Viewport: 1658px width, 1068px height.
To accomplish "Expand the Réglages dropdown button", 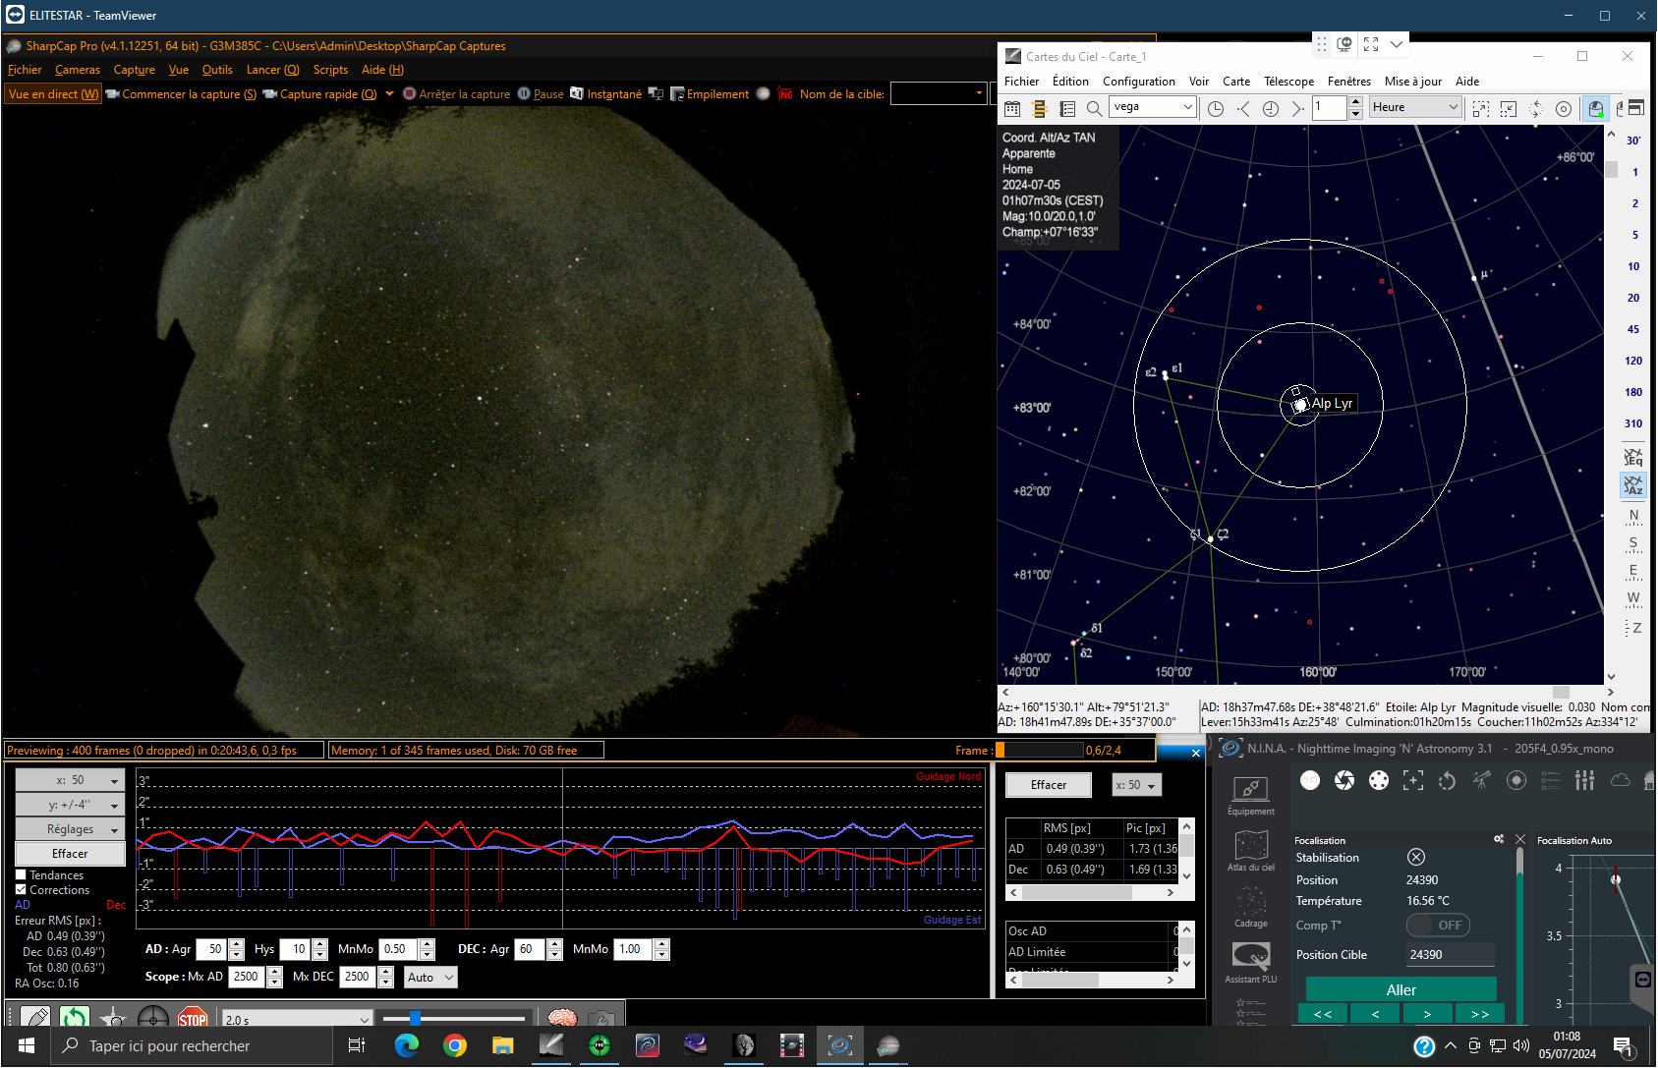I will point(70,829).
